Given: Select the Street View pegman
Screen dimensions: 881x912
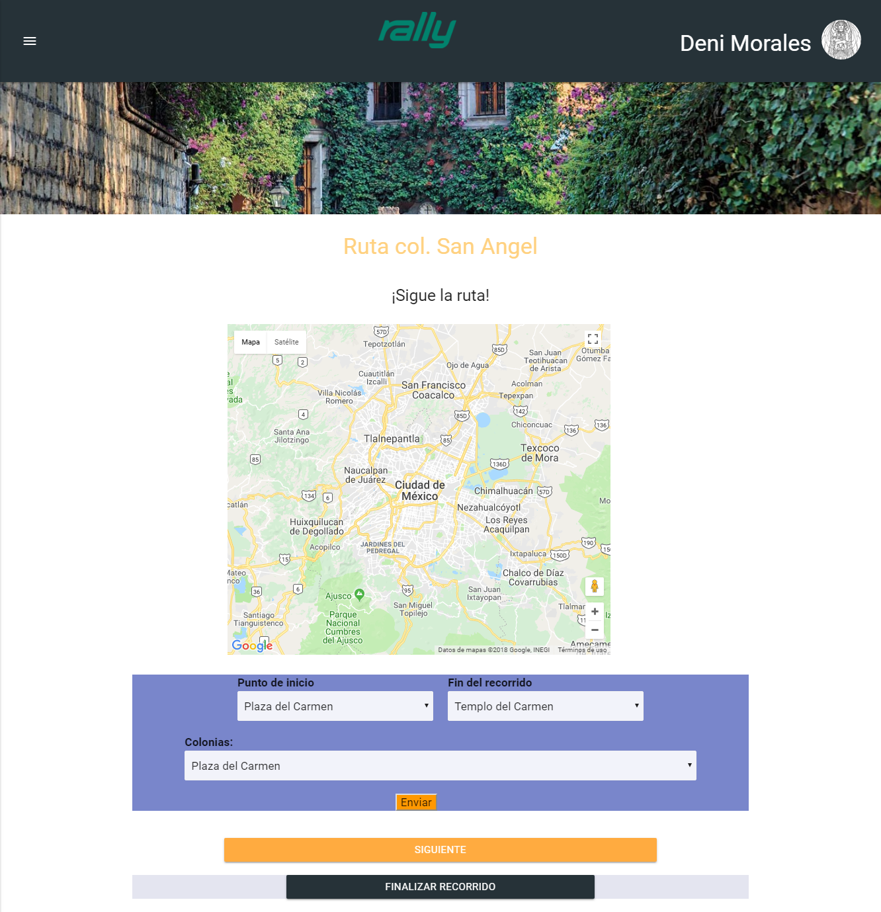Looking at the screenshot, I should (x=594, y=586).
